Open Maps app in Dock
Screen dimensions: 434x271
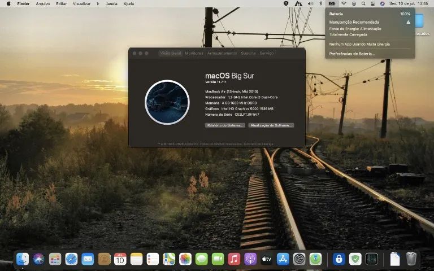point(169,259)
